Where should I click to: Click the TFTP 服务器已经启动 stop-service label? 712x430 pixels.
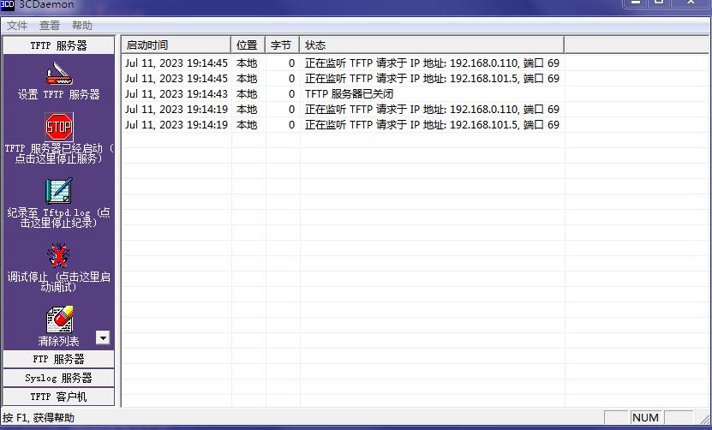[x=58, y=153]
